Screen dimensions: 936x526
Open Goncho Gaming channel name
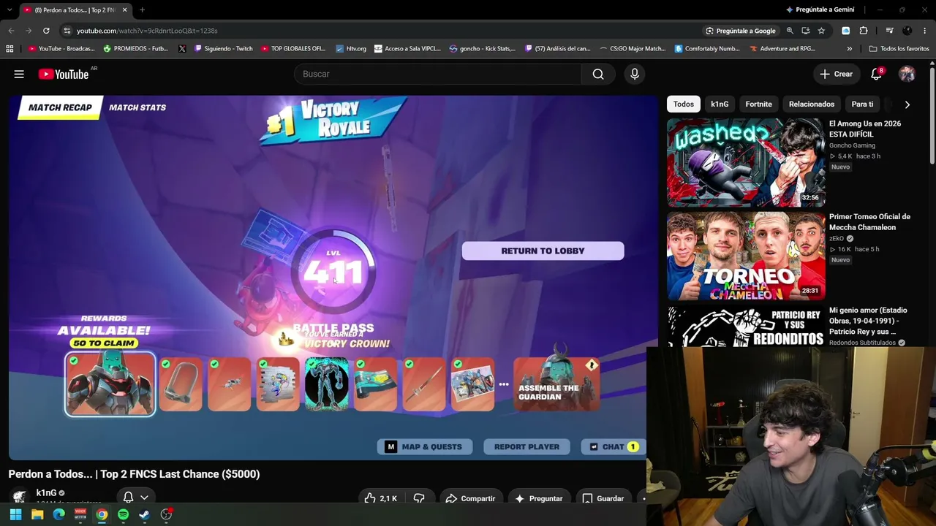[x=852, y=145]
